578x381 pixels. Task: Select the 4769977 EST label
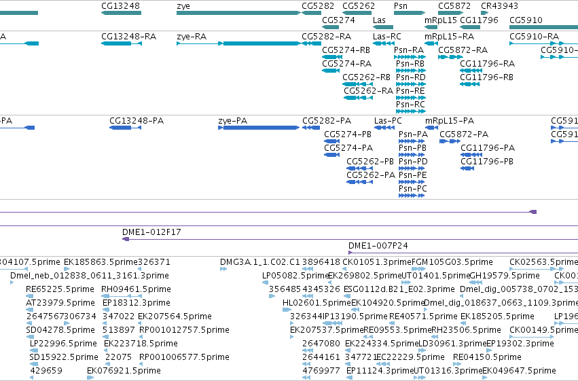[x=321, y=371]
